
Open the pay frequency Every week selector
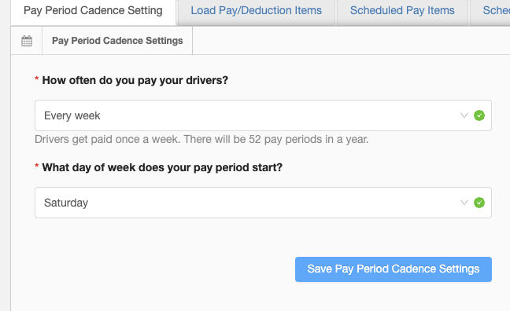[x=263, y=115]
